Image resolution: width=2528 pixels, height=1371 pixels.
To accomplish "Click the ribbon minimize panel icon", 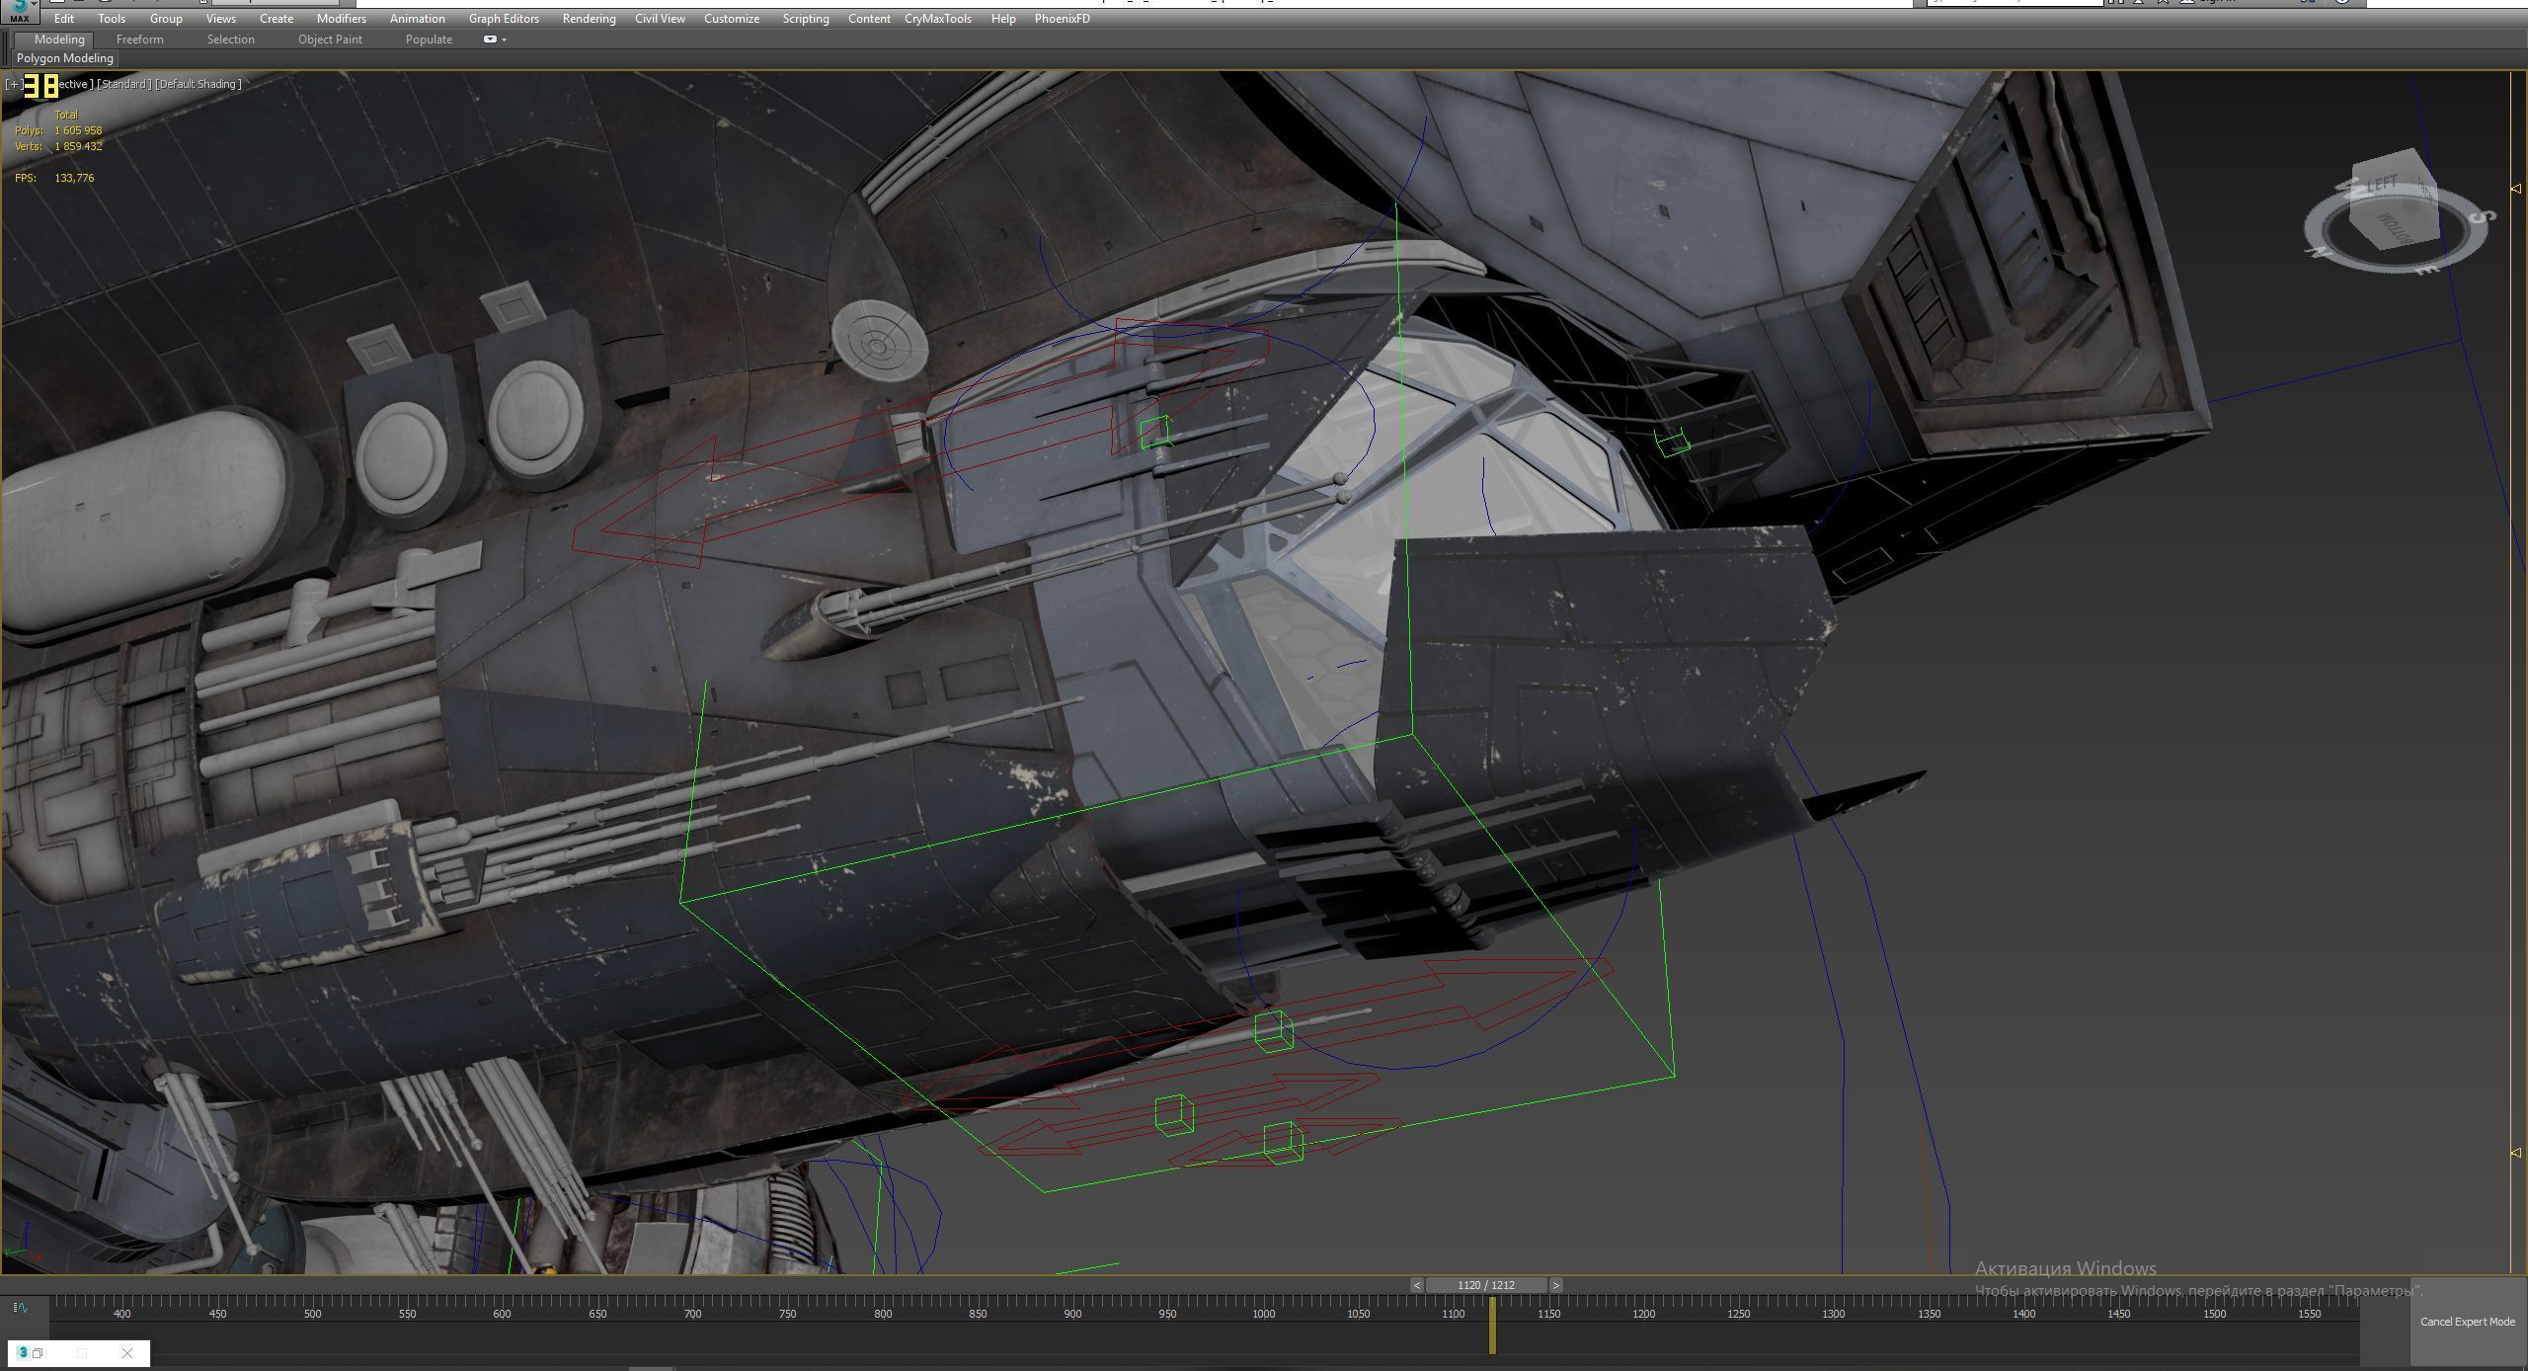I will pos(490,40).
